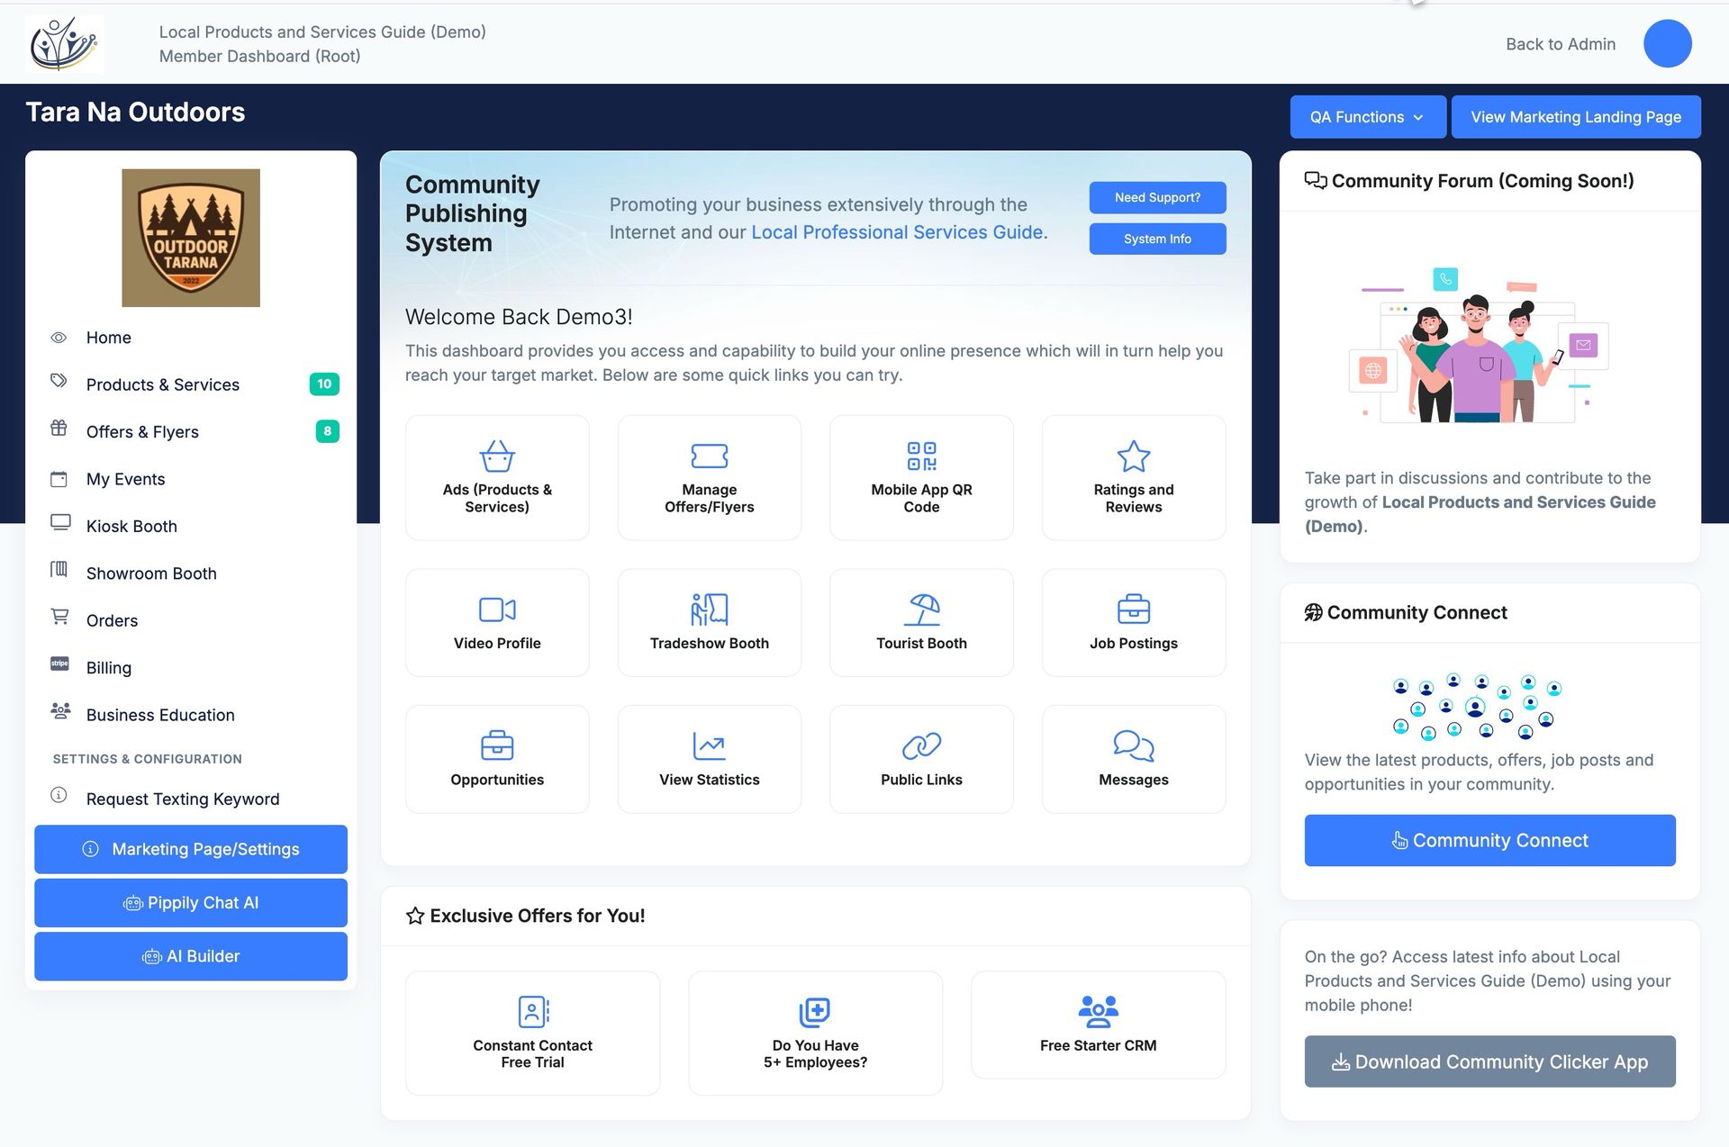Screen dimensions: 1729x1147
Task: Open the Tourist Booth umbrella icon
Action: tap(921, 610)
